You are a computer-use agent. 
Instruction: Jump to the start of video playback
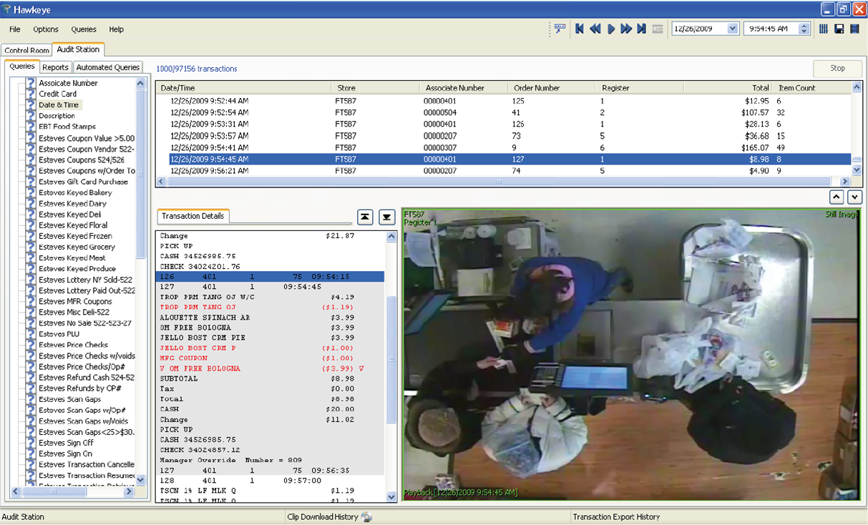(580, 29)
